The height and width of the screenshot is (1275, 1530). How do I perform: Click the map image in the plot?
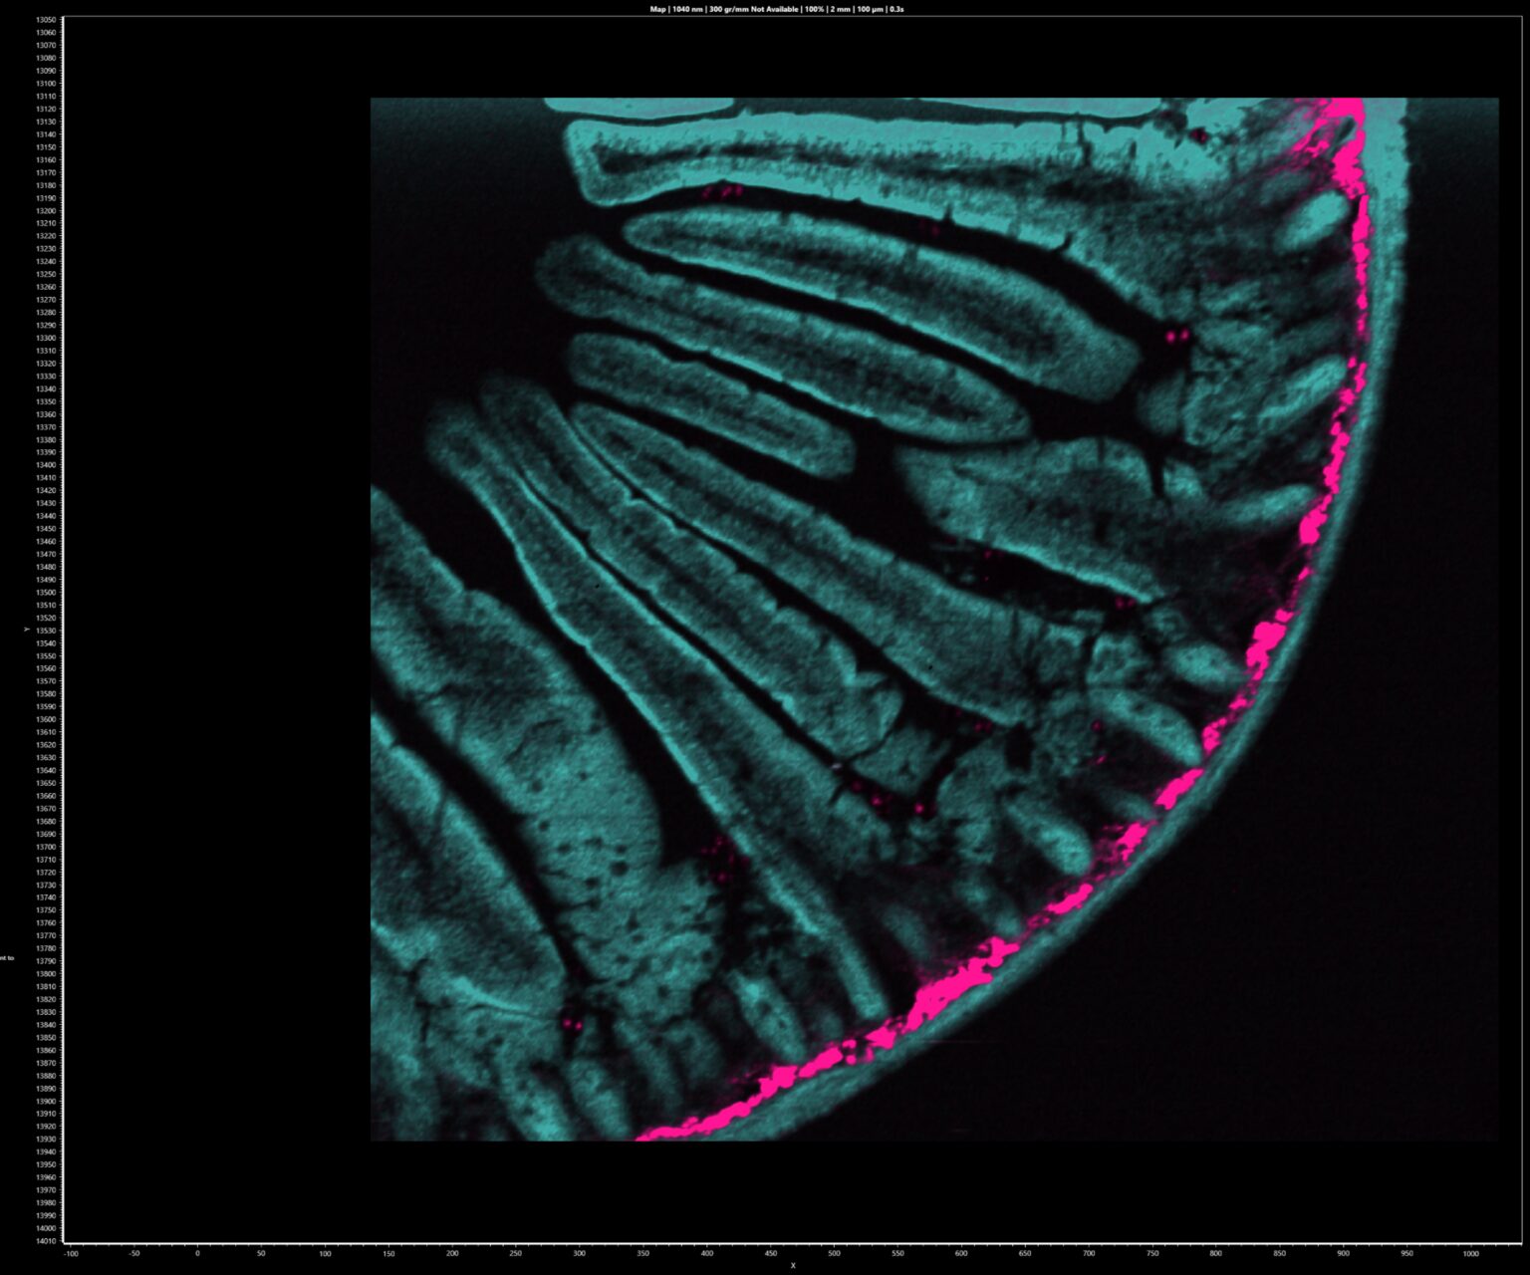pyautogui.click(x=934, y=619)
